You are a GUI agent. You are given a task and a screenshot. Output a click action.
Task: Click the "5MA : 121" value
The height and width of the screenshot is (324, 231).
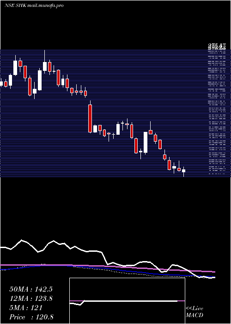click(26, 308)
